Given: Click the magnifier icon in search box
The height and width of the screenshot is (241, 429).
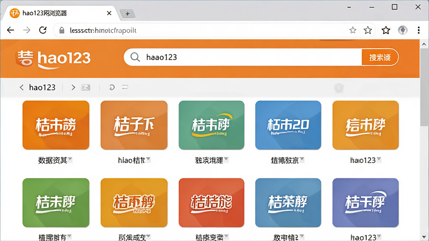Looking at the screenshot, I should click(135, 57).
